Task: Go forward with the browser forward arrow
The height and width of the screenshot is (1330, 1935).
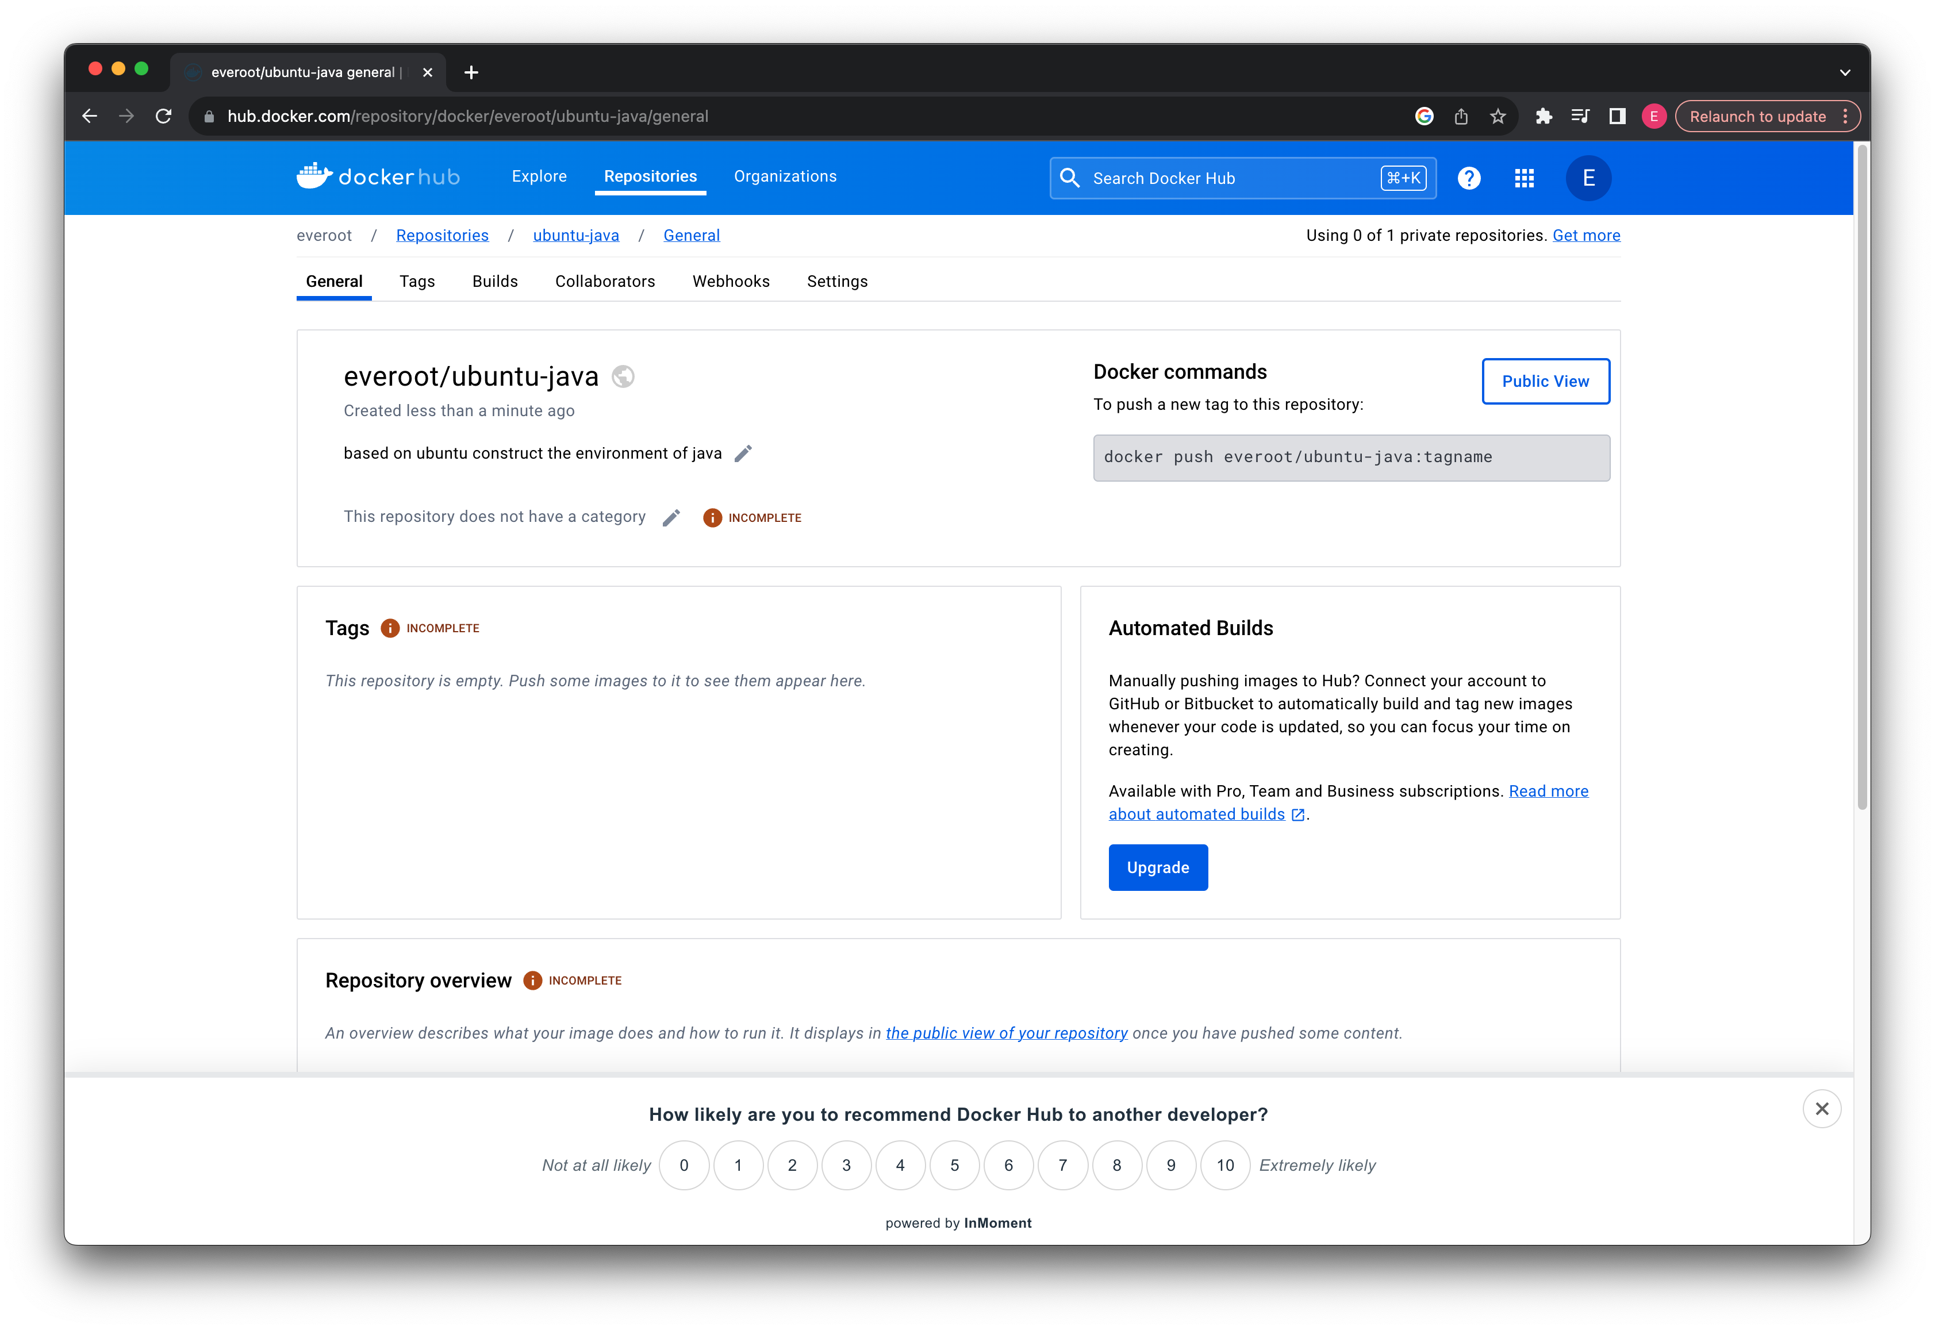Action: coord(126,117)
